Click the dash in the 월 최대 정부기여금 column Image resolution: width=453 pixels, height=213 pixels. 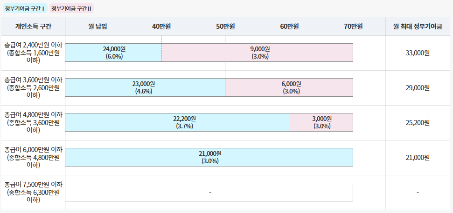(x=418, y=192)
